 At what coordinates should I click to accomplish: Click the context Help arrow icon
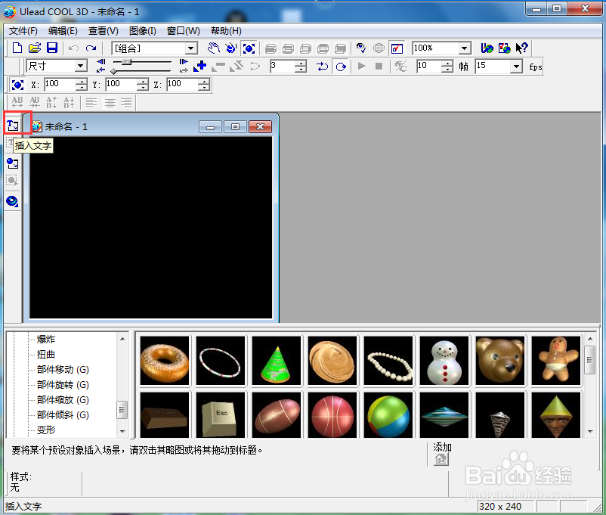point(521,48)
